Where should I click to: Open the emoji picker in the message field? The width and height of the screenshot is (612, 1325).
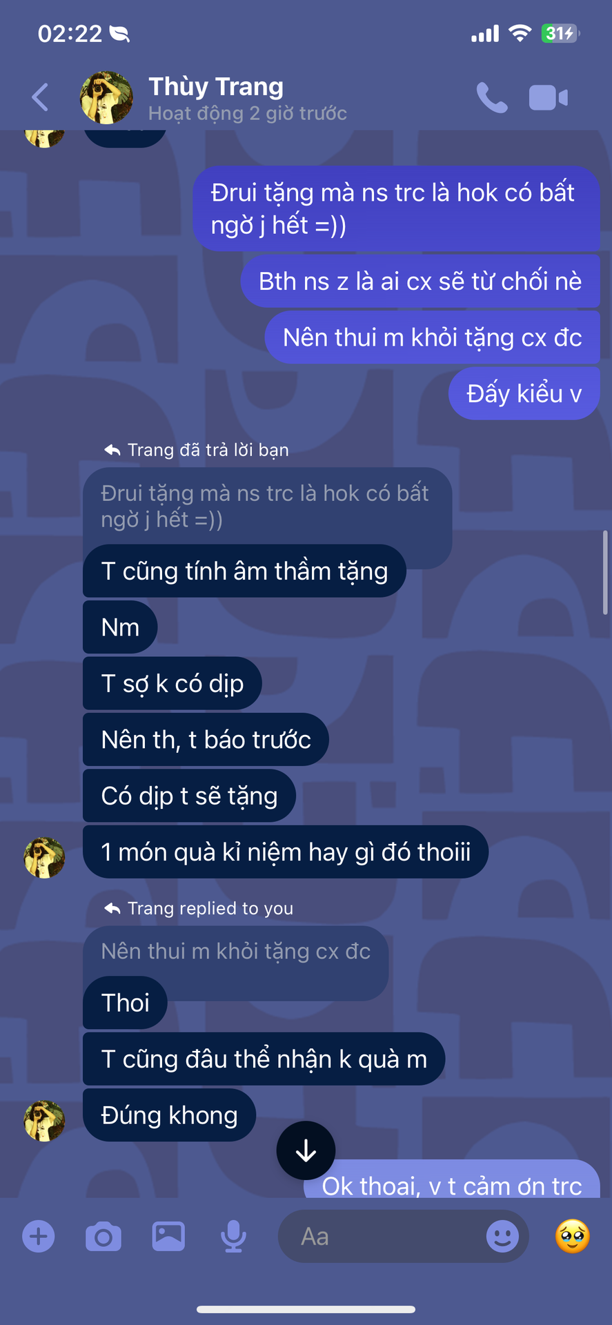502,1236
